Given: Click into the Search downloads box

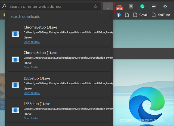Looking at the screenshot, I should (59, 16).
